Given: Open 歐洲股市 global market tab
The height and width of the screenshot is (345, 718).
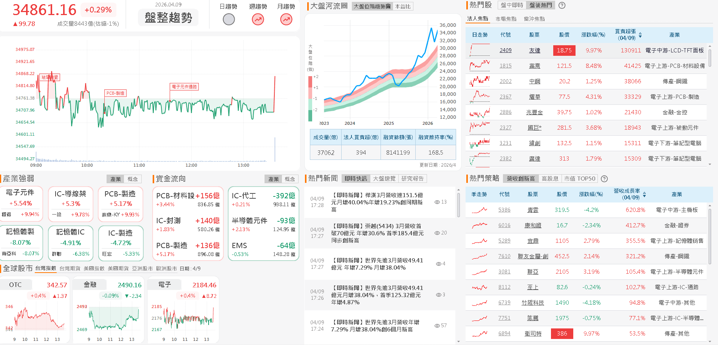Looking at the screenshot, I should (x=167, y=269).
